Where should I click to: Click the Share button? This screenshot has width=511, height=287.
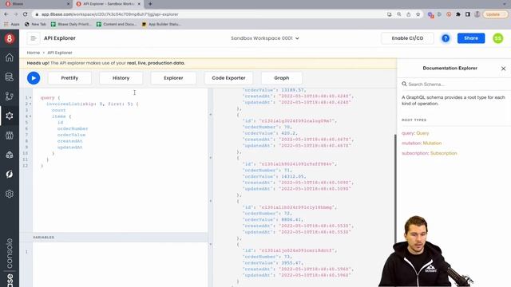tap(471, 38)
